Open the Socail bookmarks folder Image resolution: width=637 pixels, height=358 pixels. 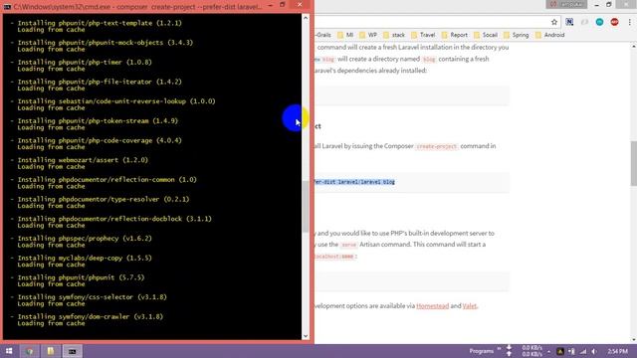486,35
